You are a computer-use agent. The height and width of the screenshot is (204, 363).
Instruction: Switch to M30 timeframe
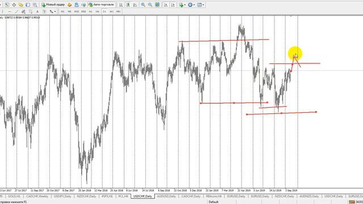click(83, 11)
